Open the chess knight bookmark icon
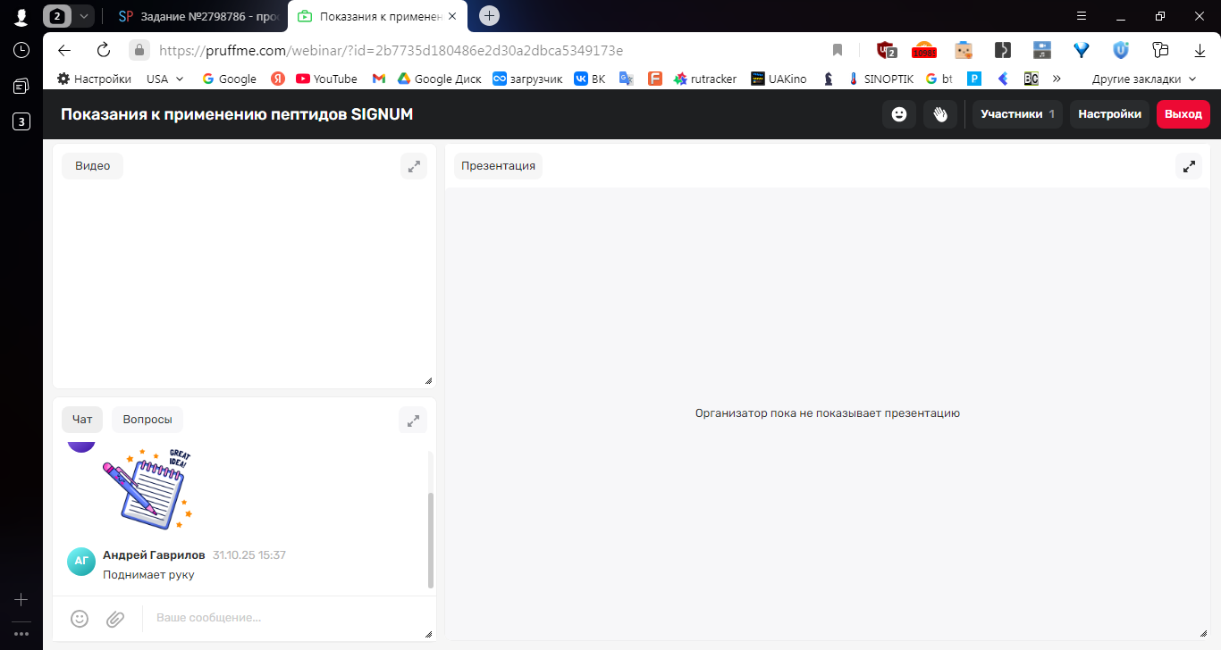This screenshot has width=1221, height=650. pyautogui.click(x=829, y=79)
